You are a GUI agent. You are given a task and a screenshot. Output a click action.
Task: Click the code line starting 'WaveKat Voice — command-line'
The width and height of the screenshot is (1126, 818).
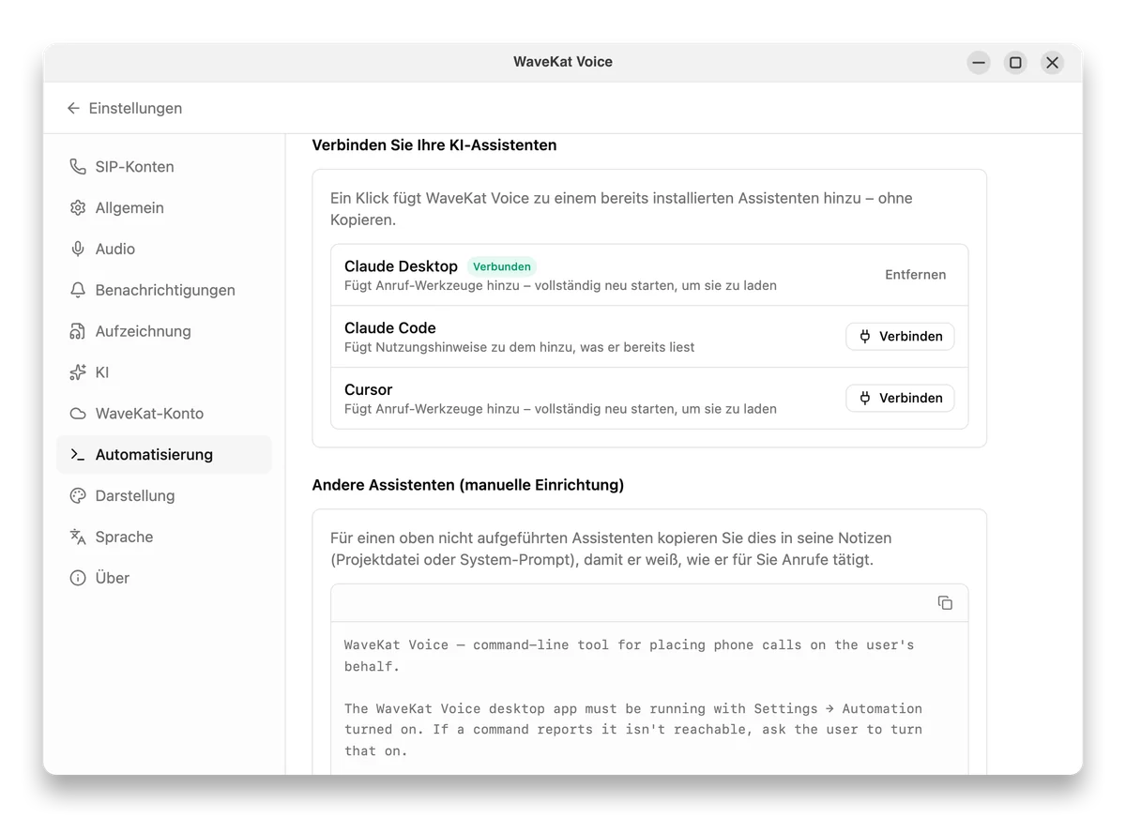[x=629, y=645]
